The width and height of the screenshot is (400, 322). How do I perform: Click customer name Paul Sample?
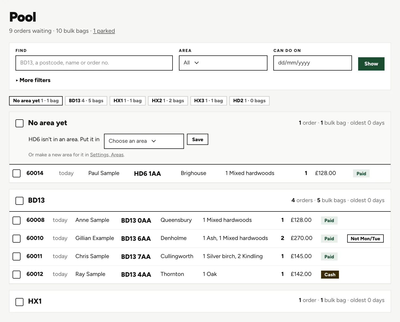(104, 173)
